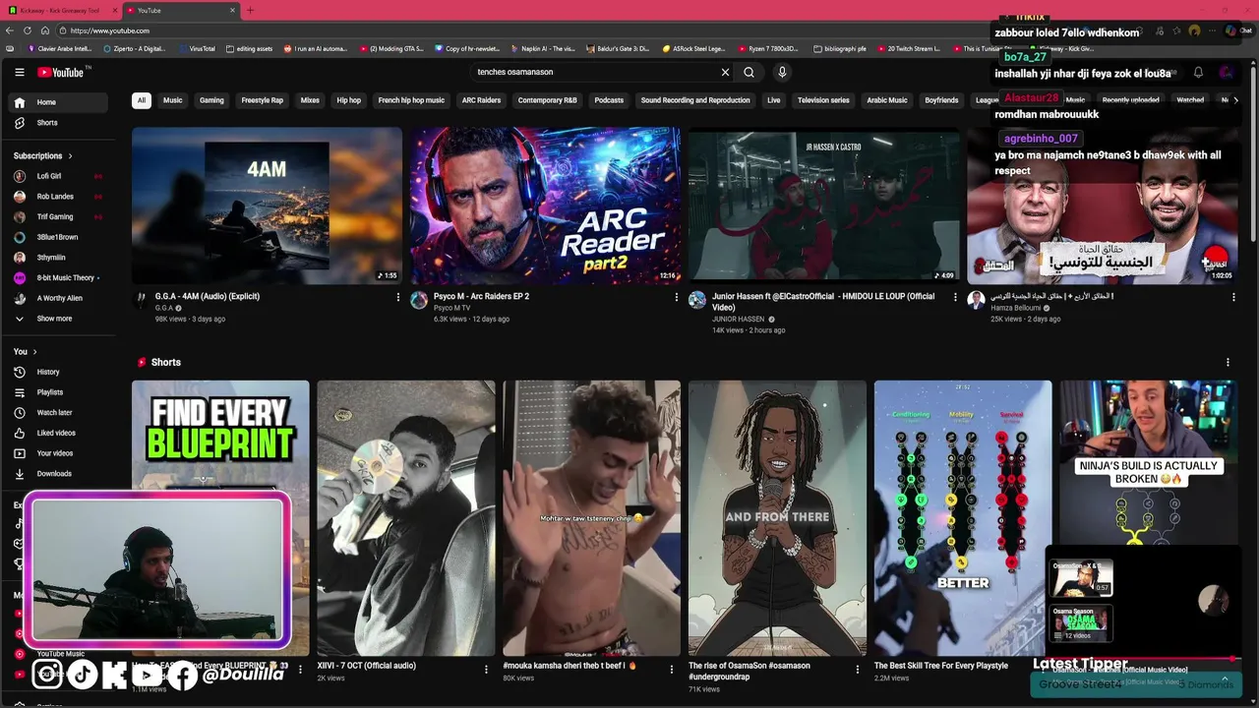This screenshot has width=1259, height=708.
Task: Go to Home in the sidebar
Action: 58,102
